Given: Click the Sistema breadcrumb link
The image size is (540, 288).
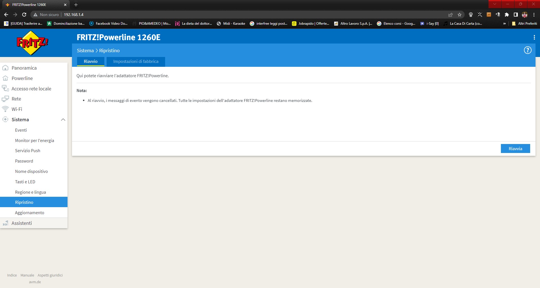Looking at the screenshot, I should pos(85,51).
